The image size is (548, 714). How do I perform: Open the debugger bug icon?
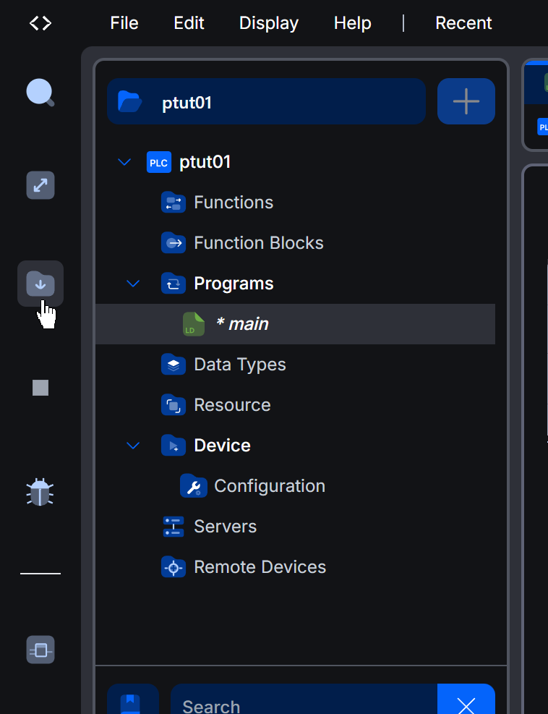click(x=40, y=492)
